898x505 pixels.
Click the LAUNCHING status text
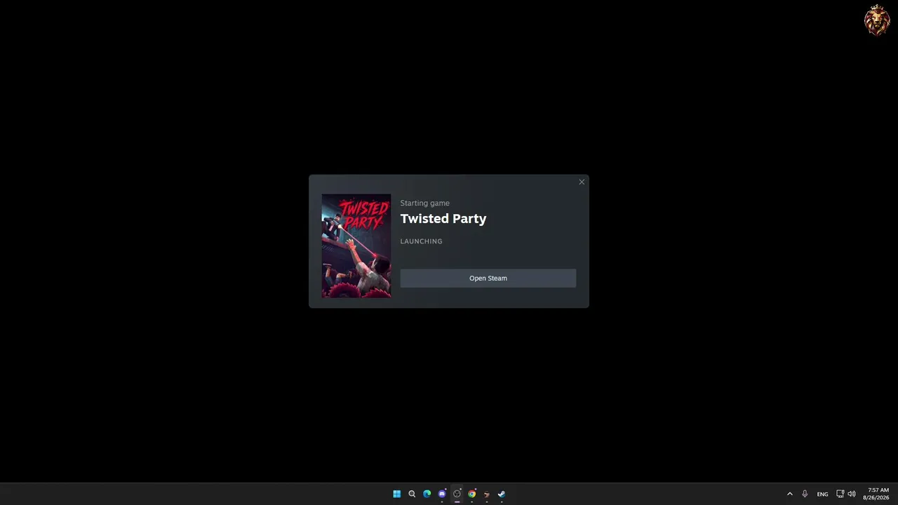click(x=422, y=241)
